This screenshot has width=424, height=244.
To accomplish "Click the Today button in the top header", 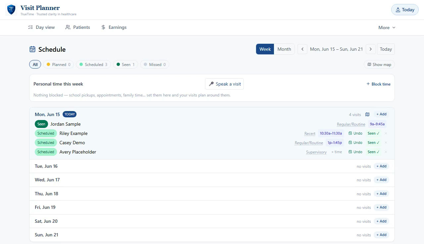I will tap(405, 10).
